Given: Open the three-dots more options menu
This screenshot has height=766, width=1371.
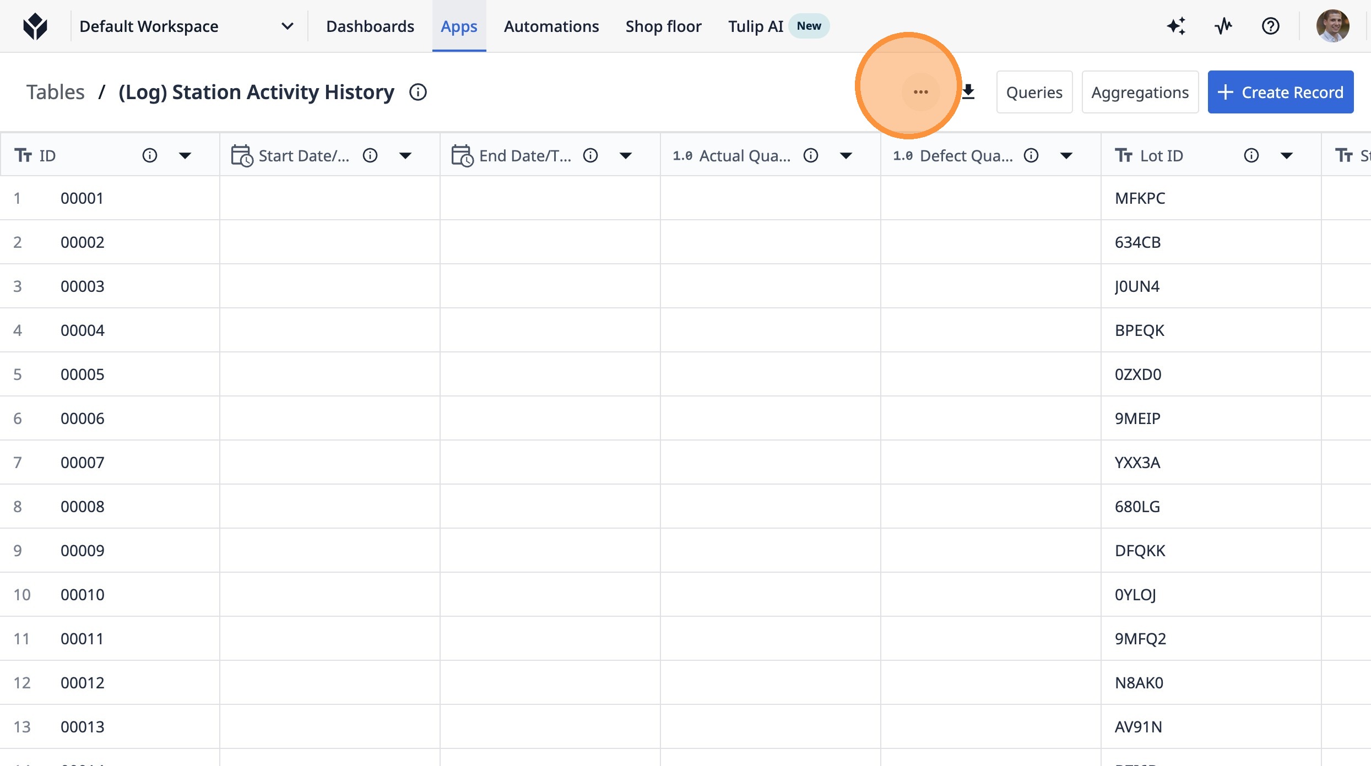Looking at the screenshot, I should point(920,92).
